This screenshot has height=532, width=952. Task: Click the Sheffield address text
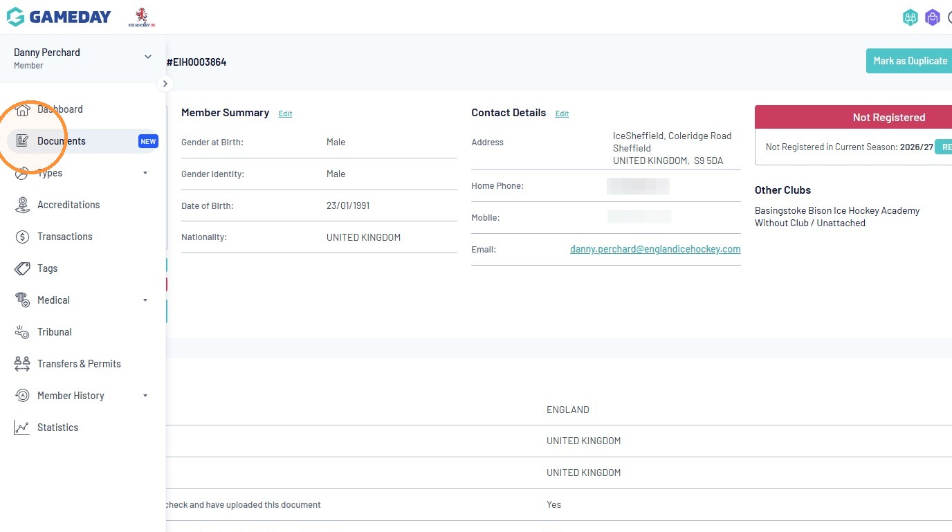[x=632, y=148]
